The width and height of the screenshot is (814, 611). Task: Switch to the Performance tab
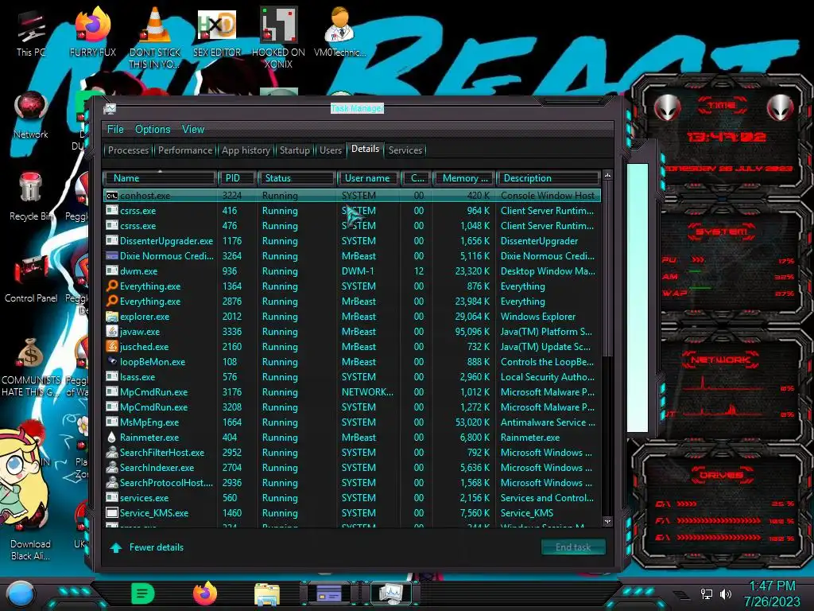point(184,150)
